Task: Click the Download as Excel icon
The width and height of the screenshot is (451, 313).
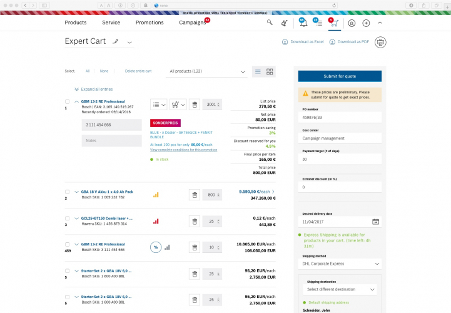Action: [285, 42]
